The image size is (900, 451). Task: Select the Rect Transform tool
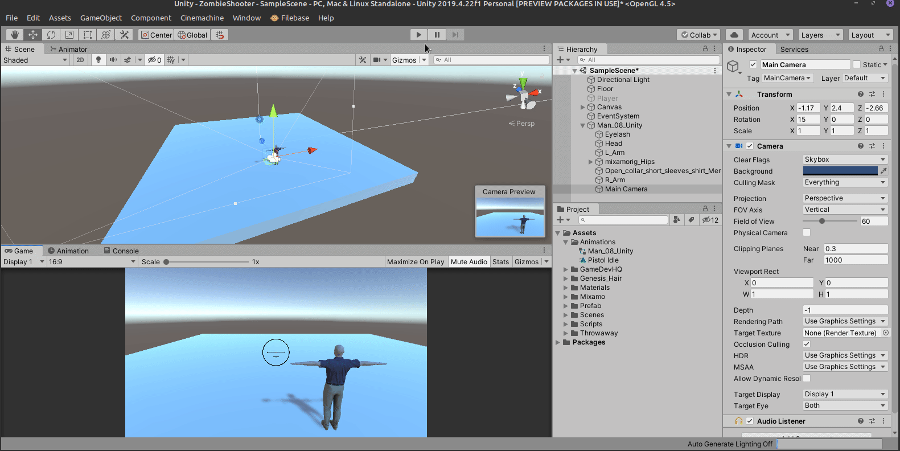pos(88,35)
